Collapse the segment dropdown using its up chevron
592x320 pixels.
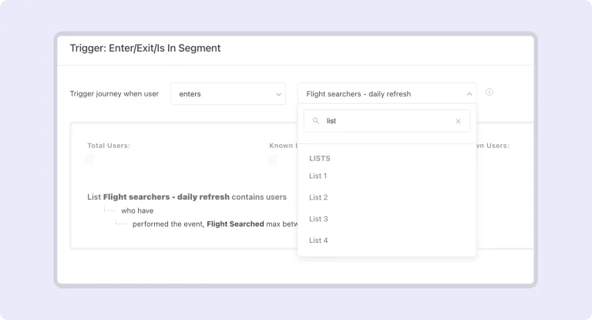pyautogui.click(x=469, y=94)
